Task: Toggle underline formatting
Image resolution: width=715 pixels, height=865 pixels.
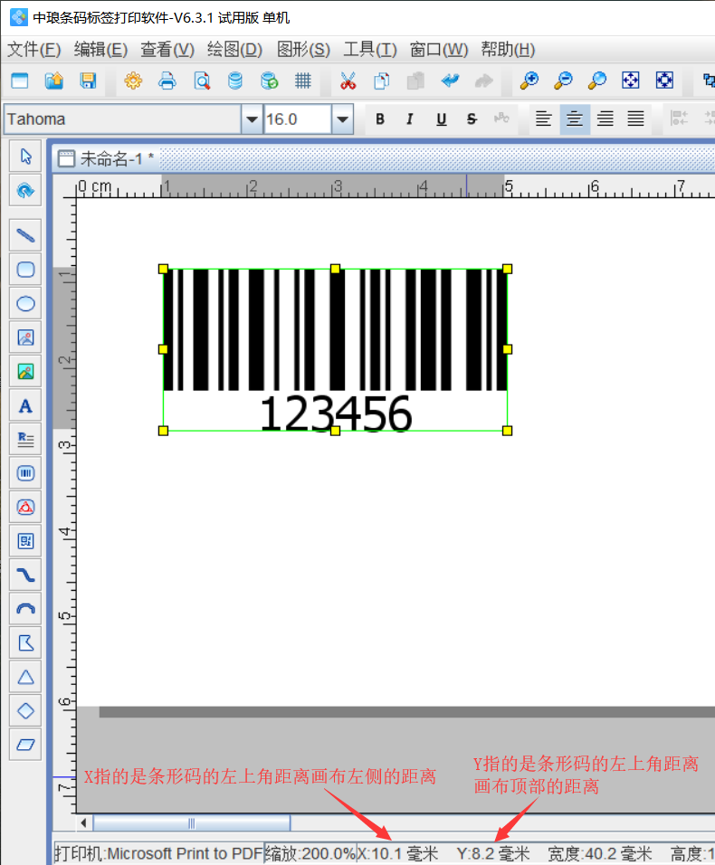Action: (442, 119)
